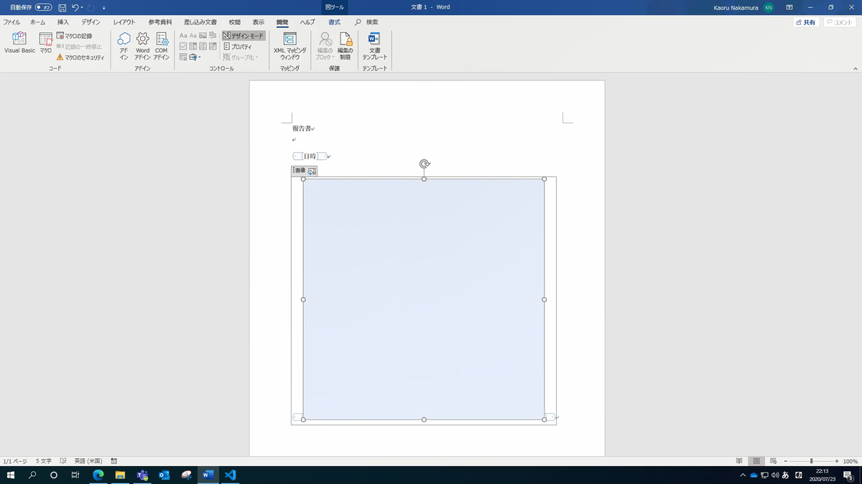This screenshot has width=862, height=484.
Task: Open the Visual Basic editor
Action: pyautogui.click(x=19, y=42)
